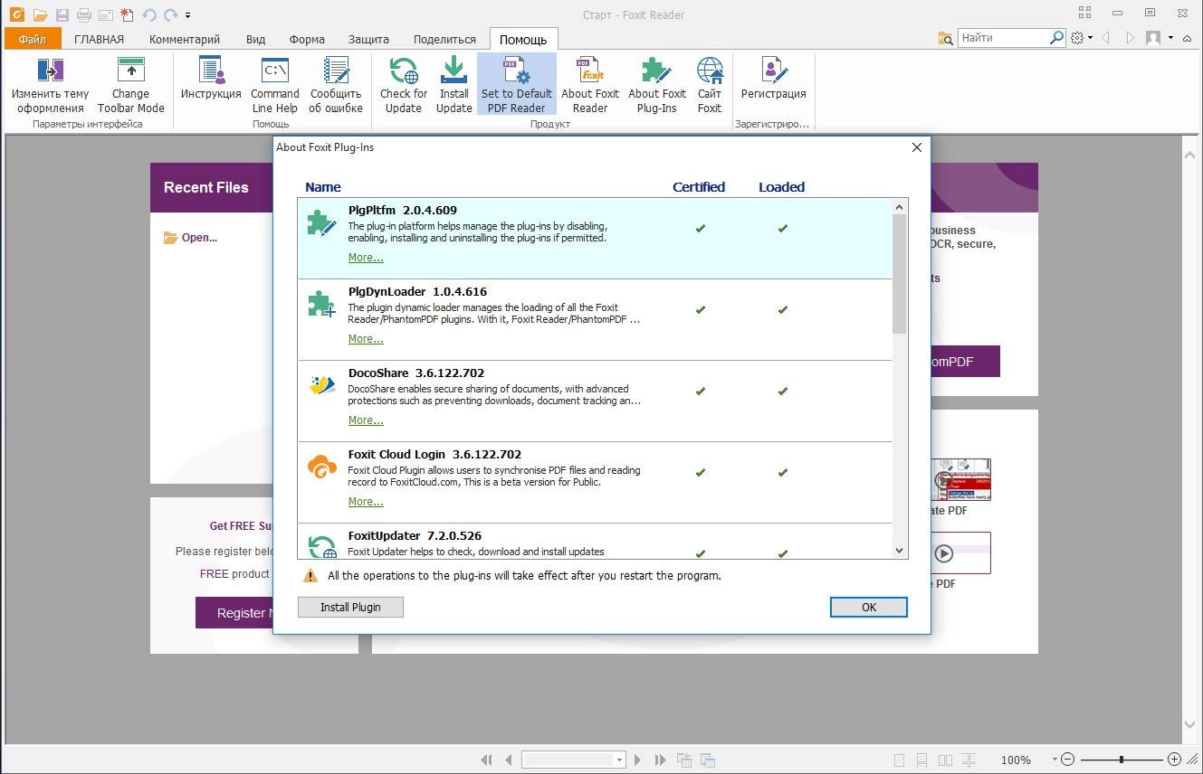1203x774 pixels.
Task: Open the zoom percentage dropdown arrow
Action: 1055,760
